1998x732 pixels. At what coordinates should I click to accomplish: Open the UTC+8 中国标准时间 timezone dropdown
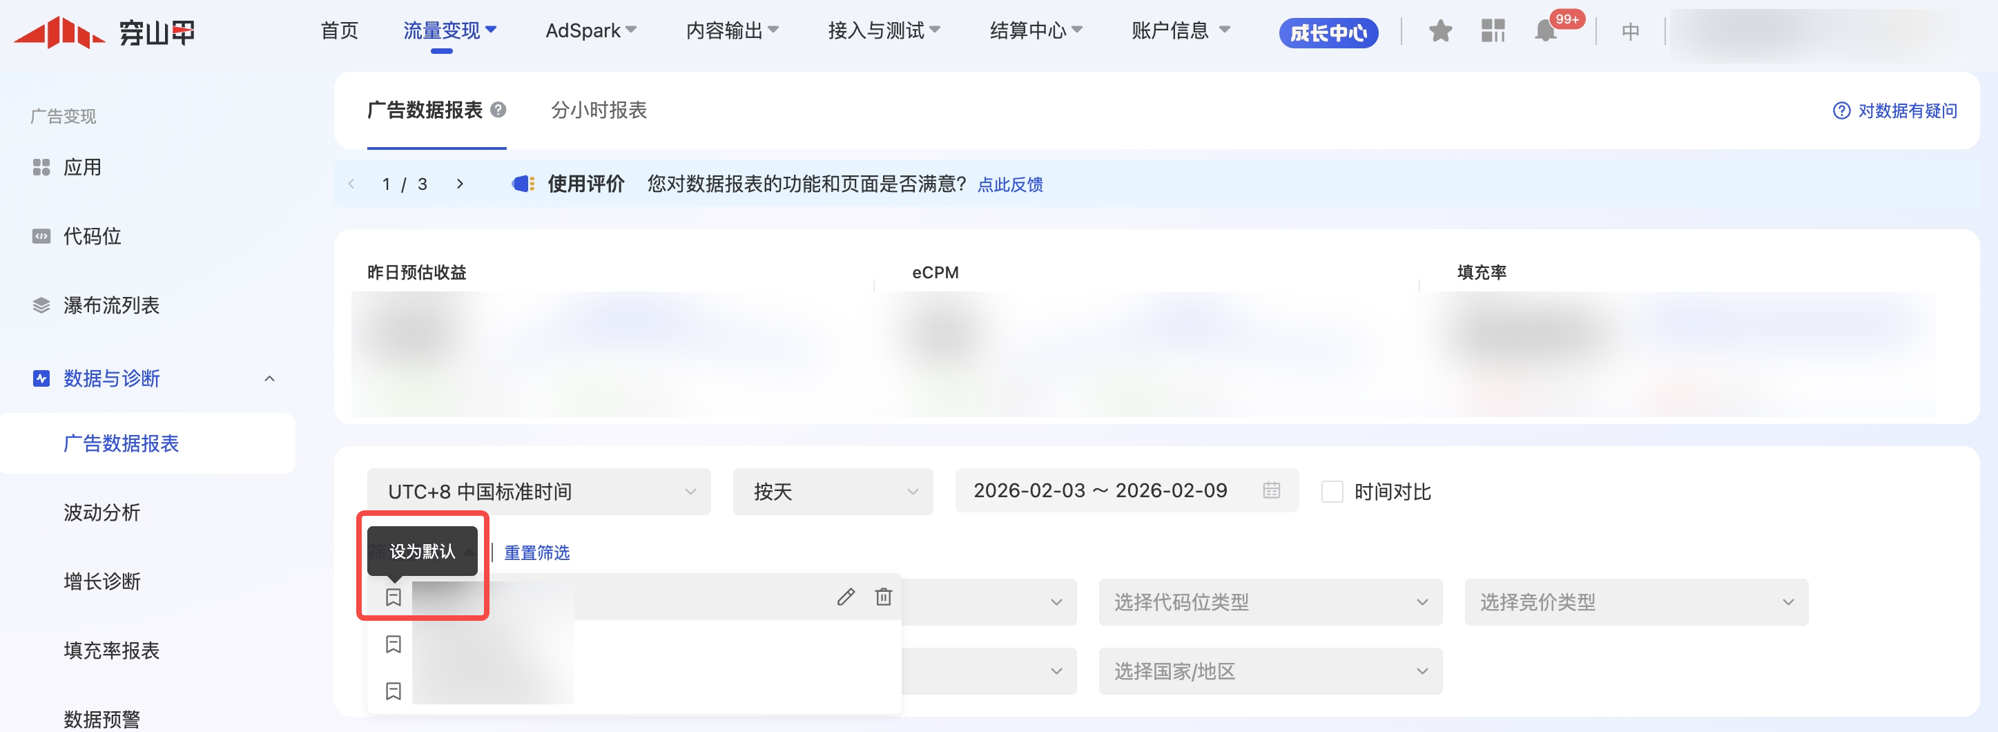click(x=539, y=492)
